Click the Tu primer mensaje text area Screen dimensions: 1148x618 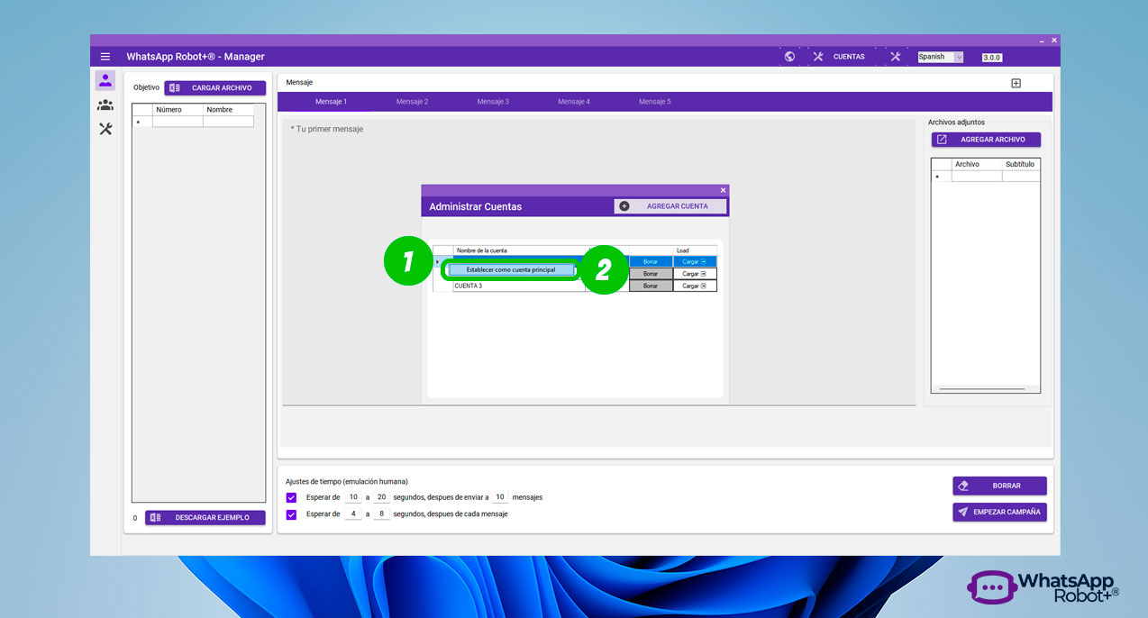tap(599, 261)
